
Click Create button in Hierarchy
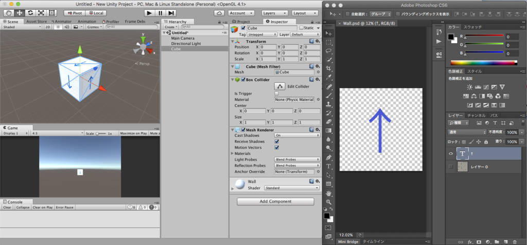coord(171,27)
